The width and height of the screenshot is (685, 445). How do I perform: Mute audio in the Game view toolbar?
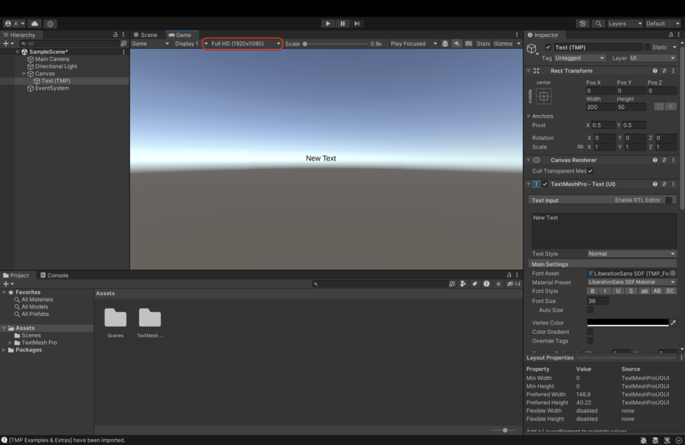point(458,43)
